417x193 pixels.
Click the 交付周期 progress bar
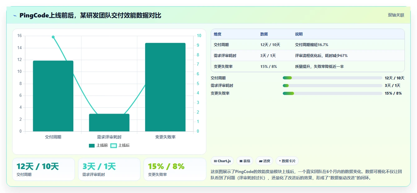pos(332,78)
